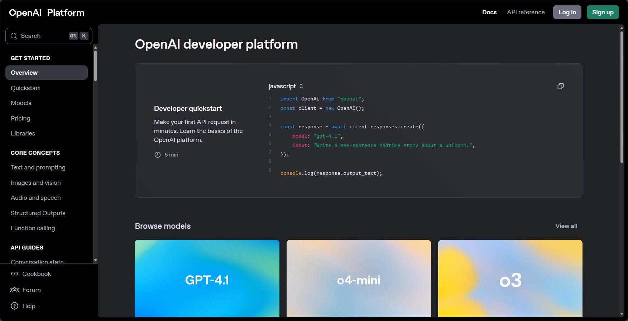Click the Sign up button
Viewport: 628px width, 321px height.
[x=603, y=12]
